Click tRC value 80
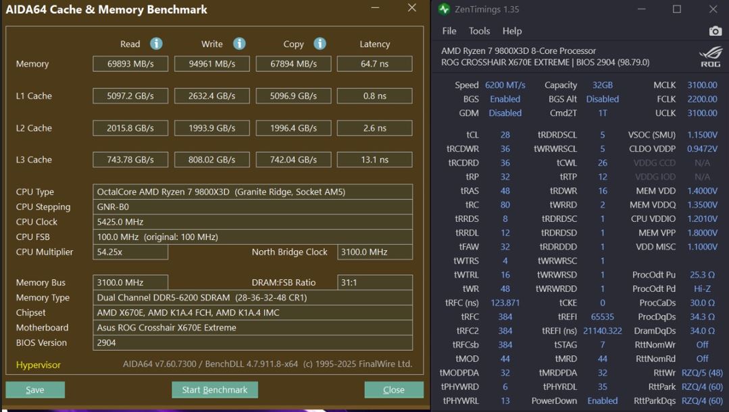The height and width of the screenshot is (412, 729). (x=505, y=204)
